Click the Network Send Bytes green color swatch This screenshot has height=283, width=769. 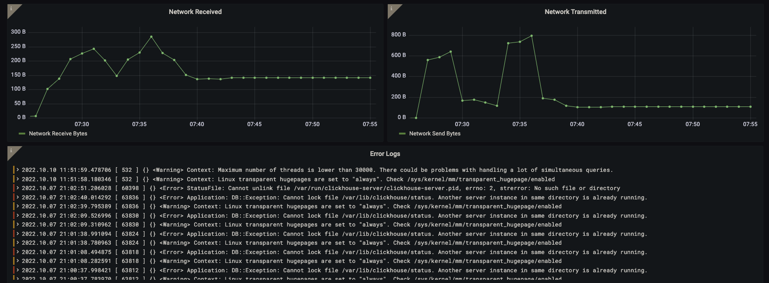[x=402, y=134]
